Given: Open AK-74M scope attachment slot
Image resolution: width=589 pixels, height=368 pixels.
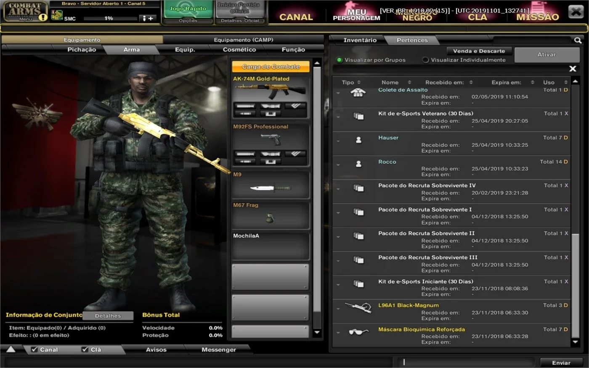Looking at the screenshot, I should coord(270,106).
